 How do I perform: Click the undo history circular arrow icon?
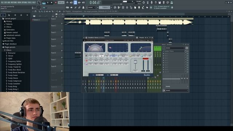(143, 3)
